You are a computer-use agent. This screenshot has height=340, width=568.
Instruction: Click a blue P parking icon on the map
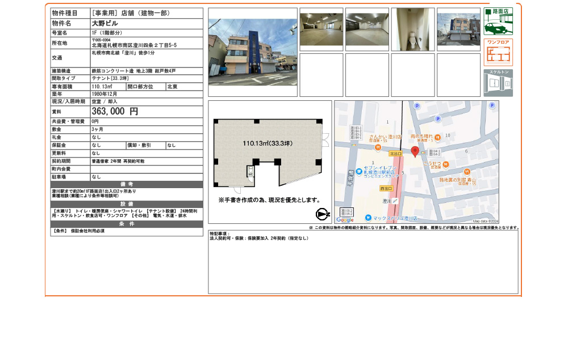417,105
